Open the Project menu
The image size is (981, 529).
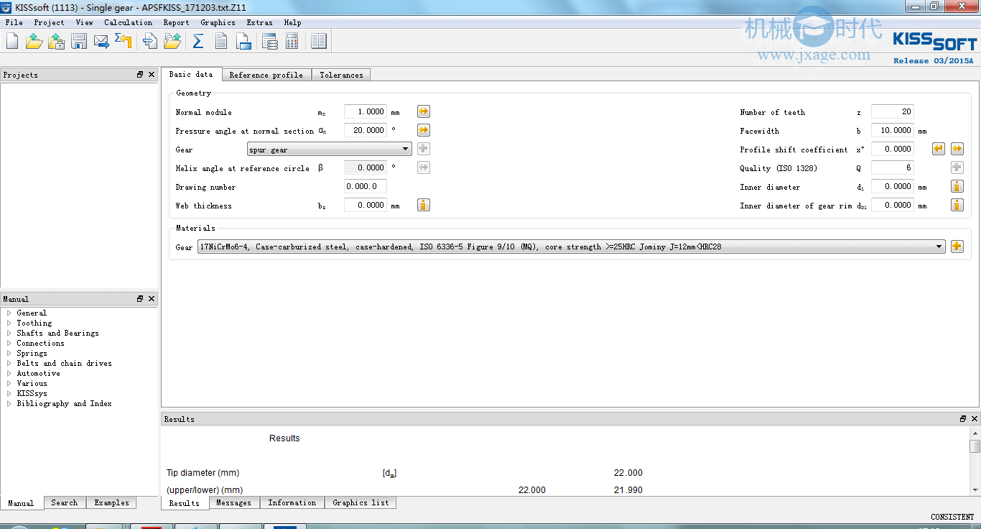[50, 22]
